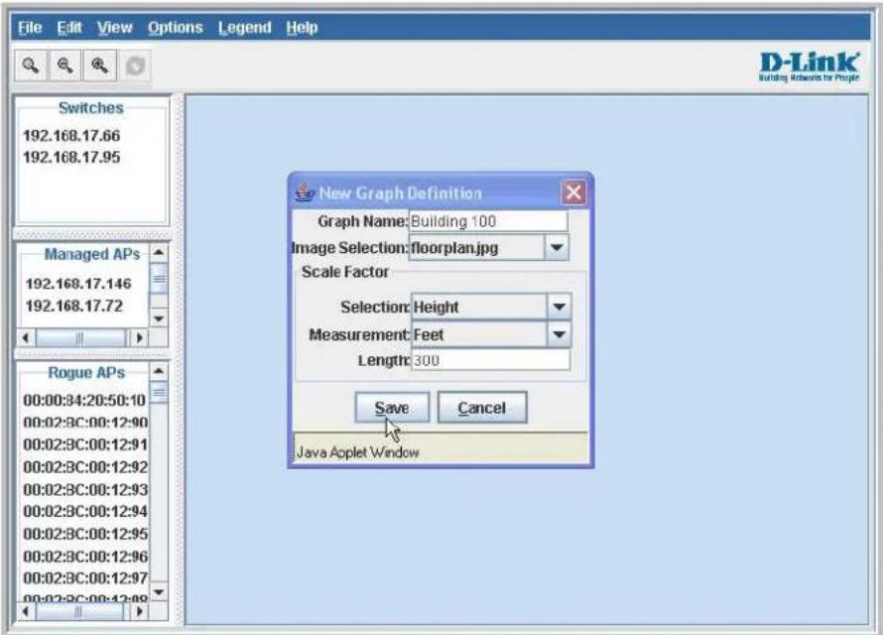Click the Graph Name input field

click(x=488, y=220)
